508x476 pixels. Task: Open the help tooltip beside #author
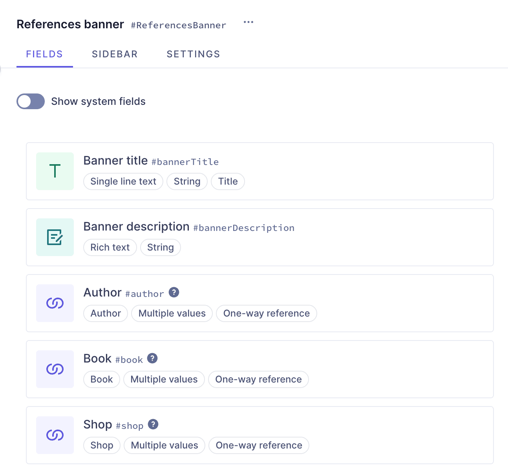click(174, 292)
